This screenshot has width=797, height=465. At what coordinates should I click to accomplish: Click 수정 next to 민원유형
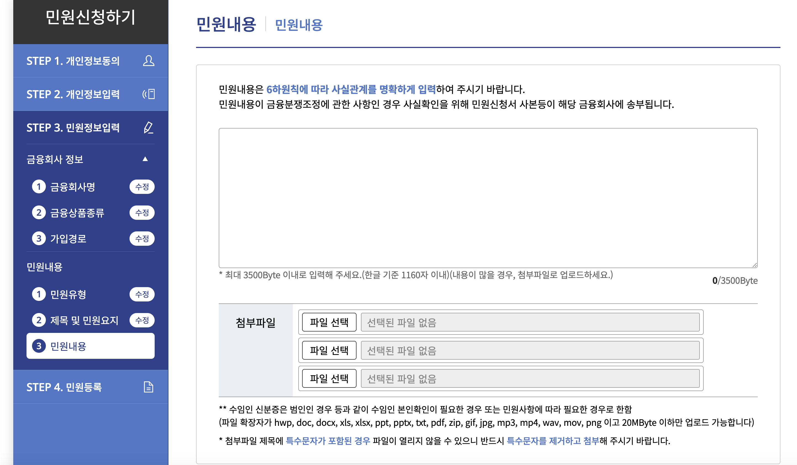coord(142,294)
